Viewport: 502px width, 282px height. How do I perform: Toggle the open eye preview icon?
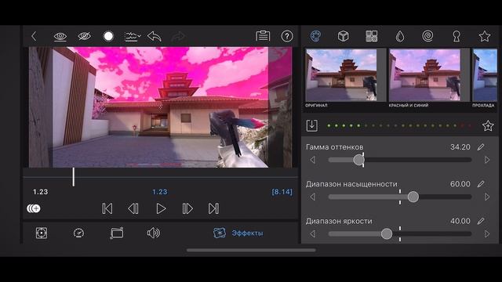click(60, 37)
